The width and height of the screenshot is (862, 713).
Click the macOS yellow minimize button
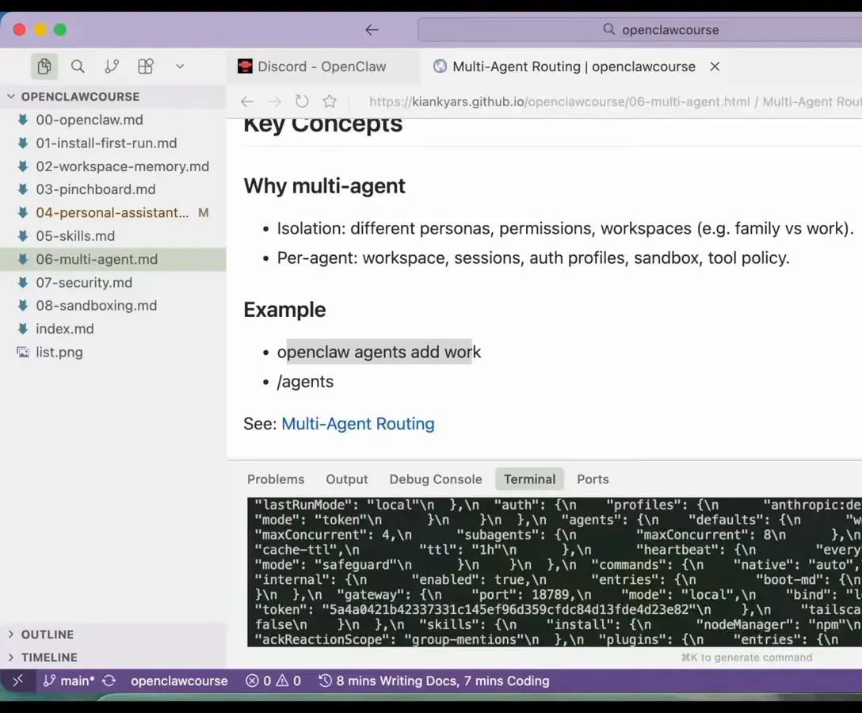pos(40,29)
